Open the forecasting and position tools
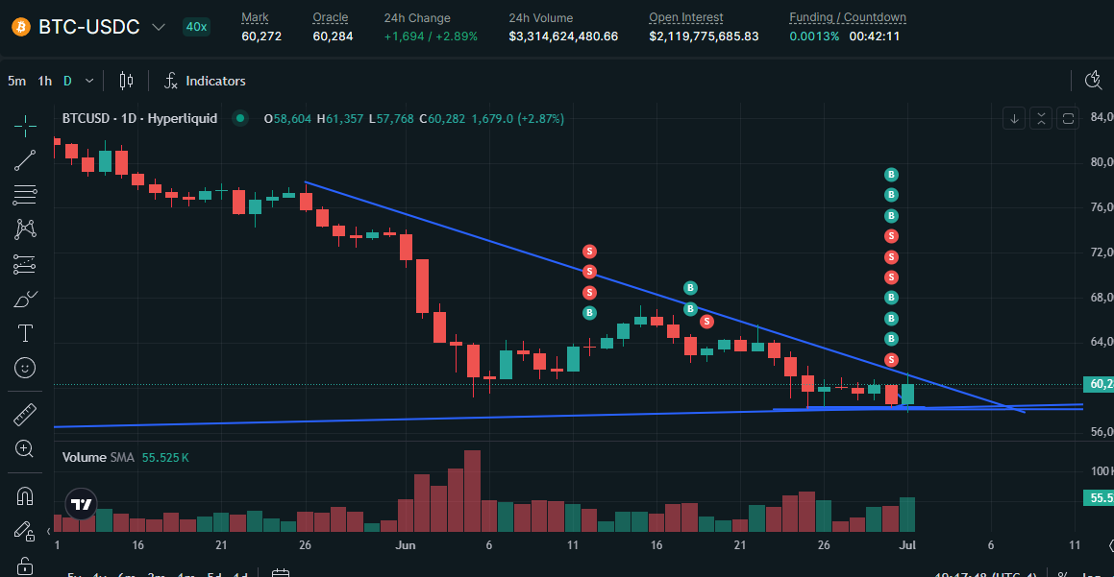Image resolution: width=1114 pixels, height=577 pixels. [25, 264]
